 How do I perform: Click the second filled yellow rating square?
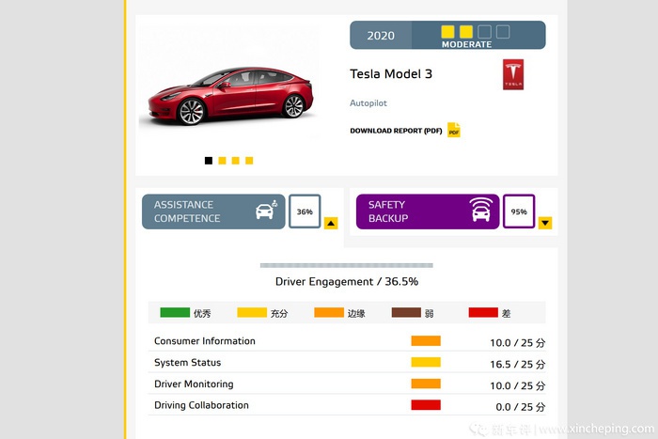466,32
